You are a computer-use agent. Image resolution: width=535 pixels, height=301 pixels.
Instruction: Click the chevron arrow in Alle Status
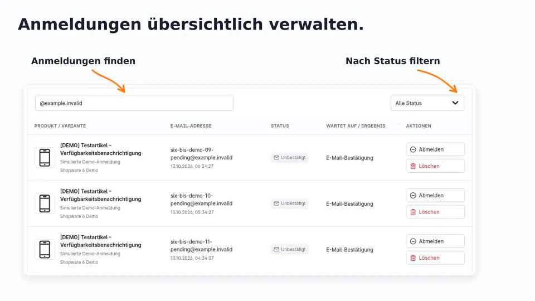(x=455, y=103)
